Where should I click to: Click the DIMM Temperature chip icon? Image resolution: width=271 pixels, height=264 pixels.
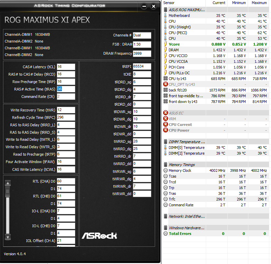coord(165,142)
